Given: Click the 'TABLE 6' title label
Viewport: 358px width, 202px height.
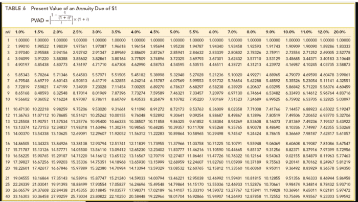Looking at the screenshot, I should (x=15, y=9).
